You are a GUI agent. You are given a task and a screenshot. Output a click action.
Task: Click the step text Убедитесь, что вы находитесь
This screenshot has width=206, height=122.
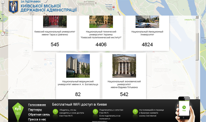point(72,113)
